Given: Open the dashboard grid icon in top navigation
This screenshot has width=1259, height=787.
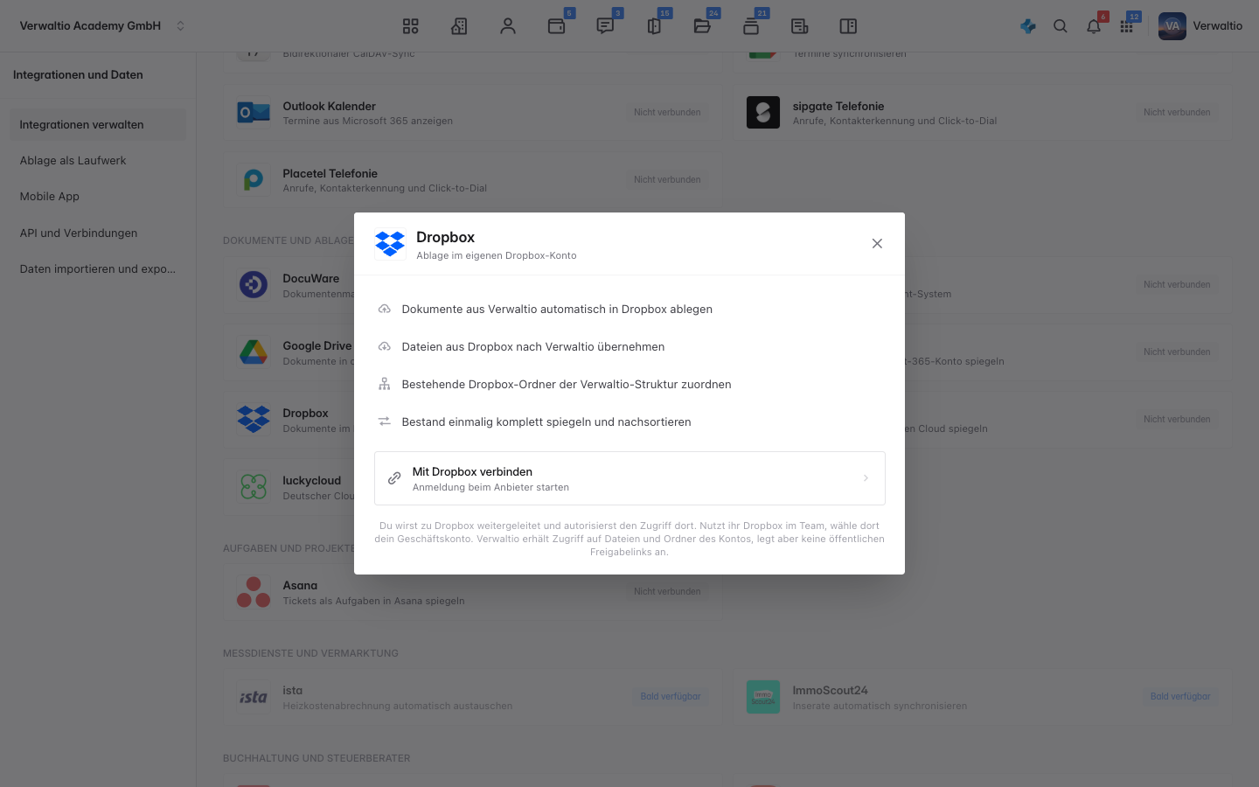Looking at the screenshot, I should point(411,26).
